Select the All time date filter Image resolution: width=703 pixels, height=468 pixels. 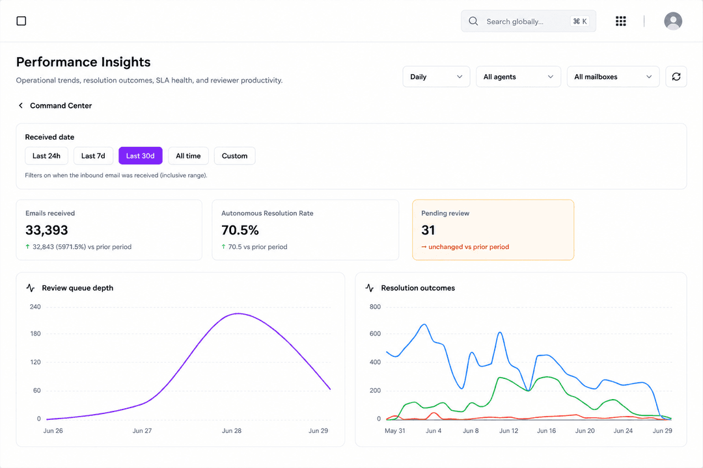coord(188,156)
